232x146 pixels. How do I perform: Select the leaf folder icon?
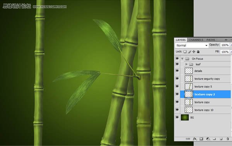point(191,64)
